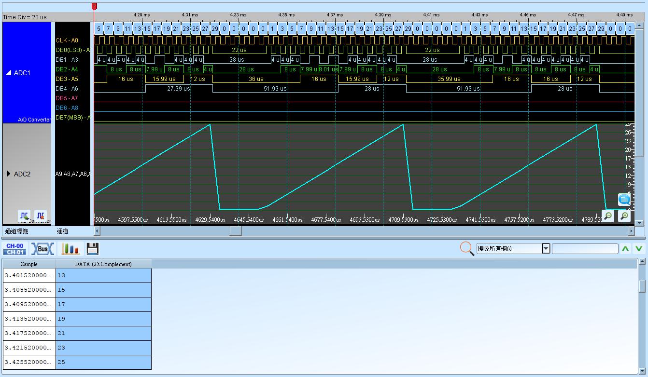This screenshot has width=648, height=377.
Task: Select the CLK - A0 channel label
Action: click(67, 40)
